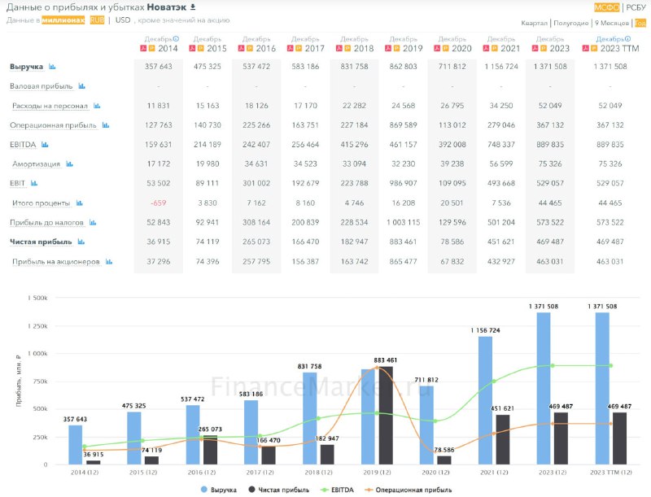Select RUB as the currency
The height and width of the screenshot is (497, 651).
[x=97, y=20]
